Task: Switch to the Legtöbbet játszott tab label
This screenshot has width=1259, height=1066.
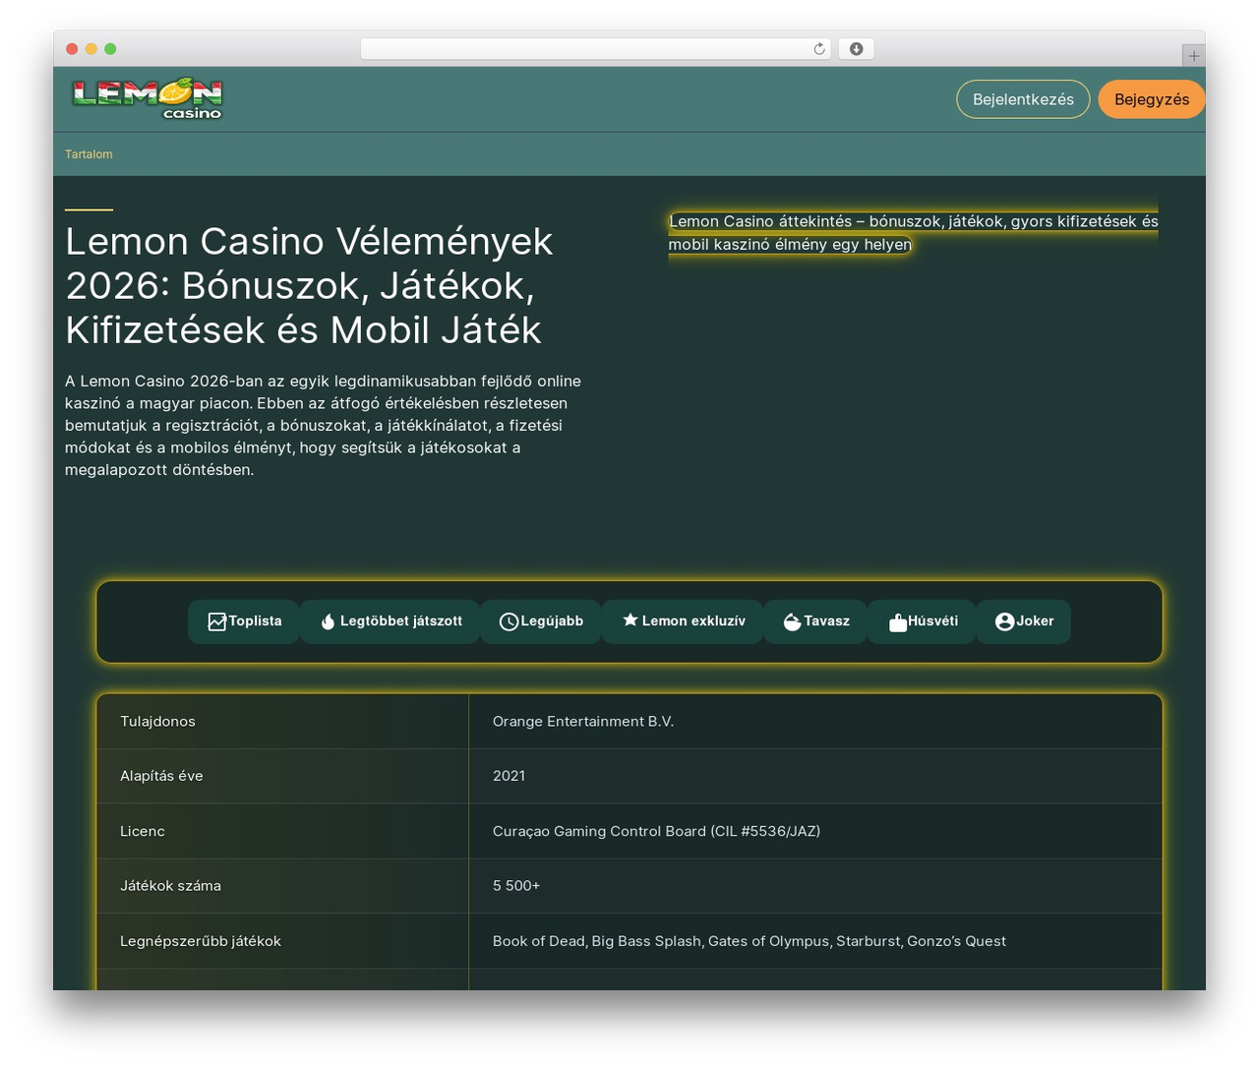Action: coord(401,622)
